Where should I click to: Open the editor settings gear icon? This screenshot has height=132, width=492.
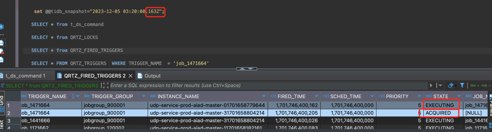[2, 27]
